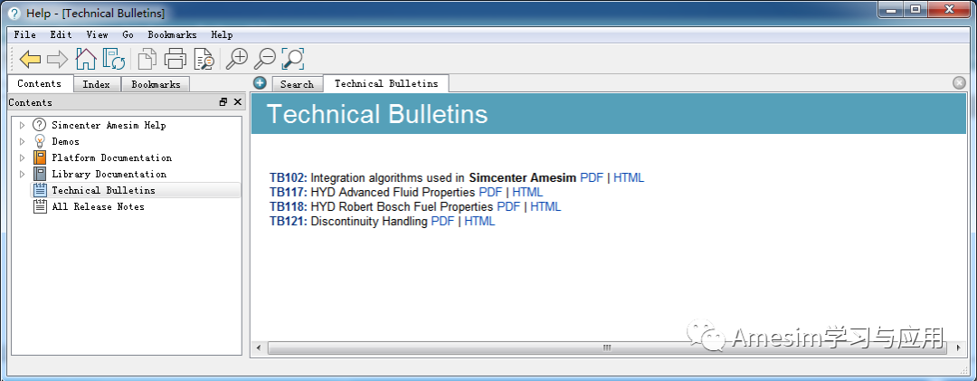The height and width of the screenshot is (381, 977).
Task: Select Technical Bulletins tree item
Action: (103, 190)
